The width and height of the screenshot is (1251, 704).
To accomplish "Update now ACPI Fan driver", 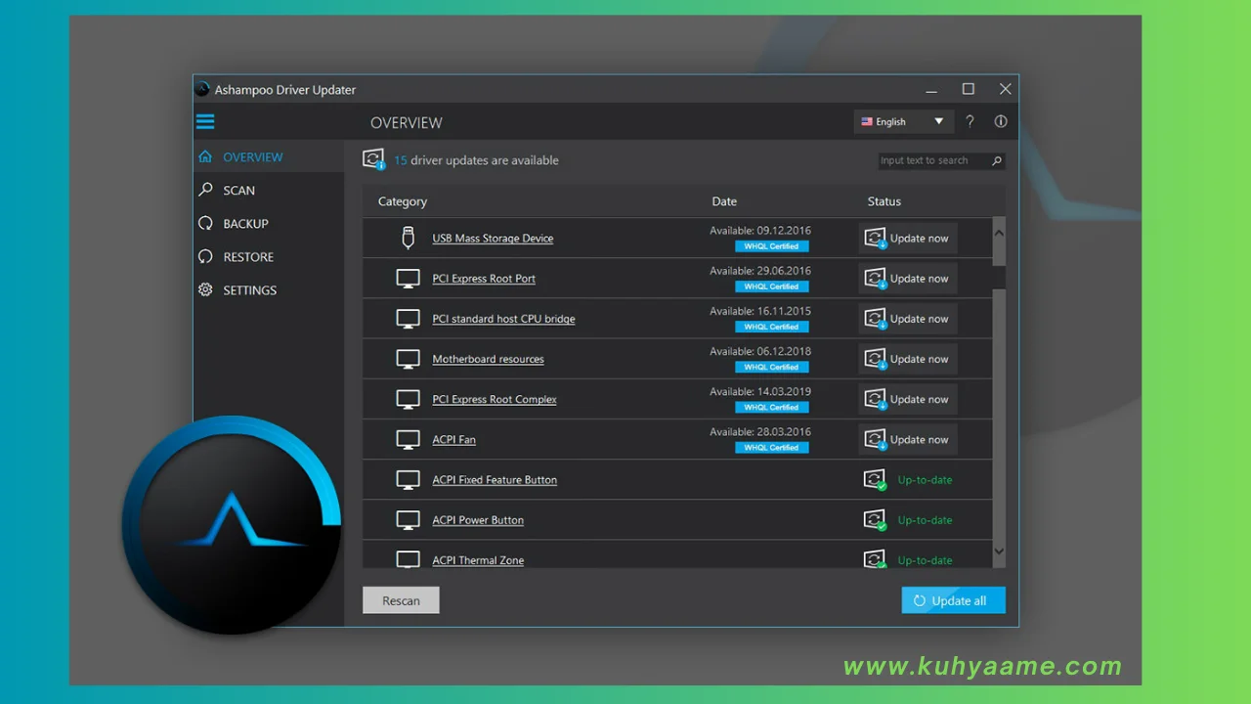I will (908, 439).
